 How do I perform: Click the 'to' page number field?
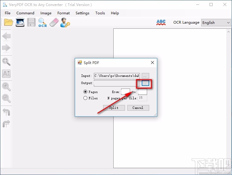click(143, 92)
